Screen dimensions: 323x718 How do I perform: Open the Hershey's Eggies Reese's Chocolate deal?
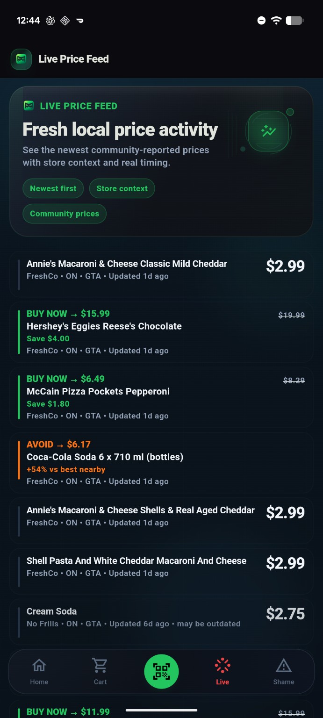[x=161, y=332]
